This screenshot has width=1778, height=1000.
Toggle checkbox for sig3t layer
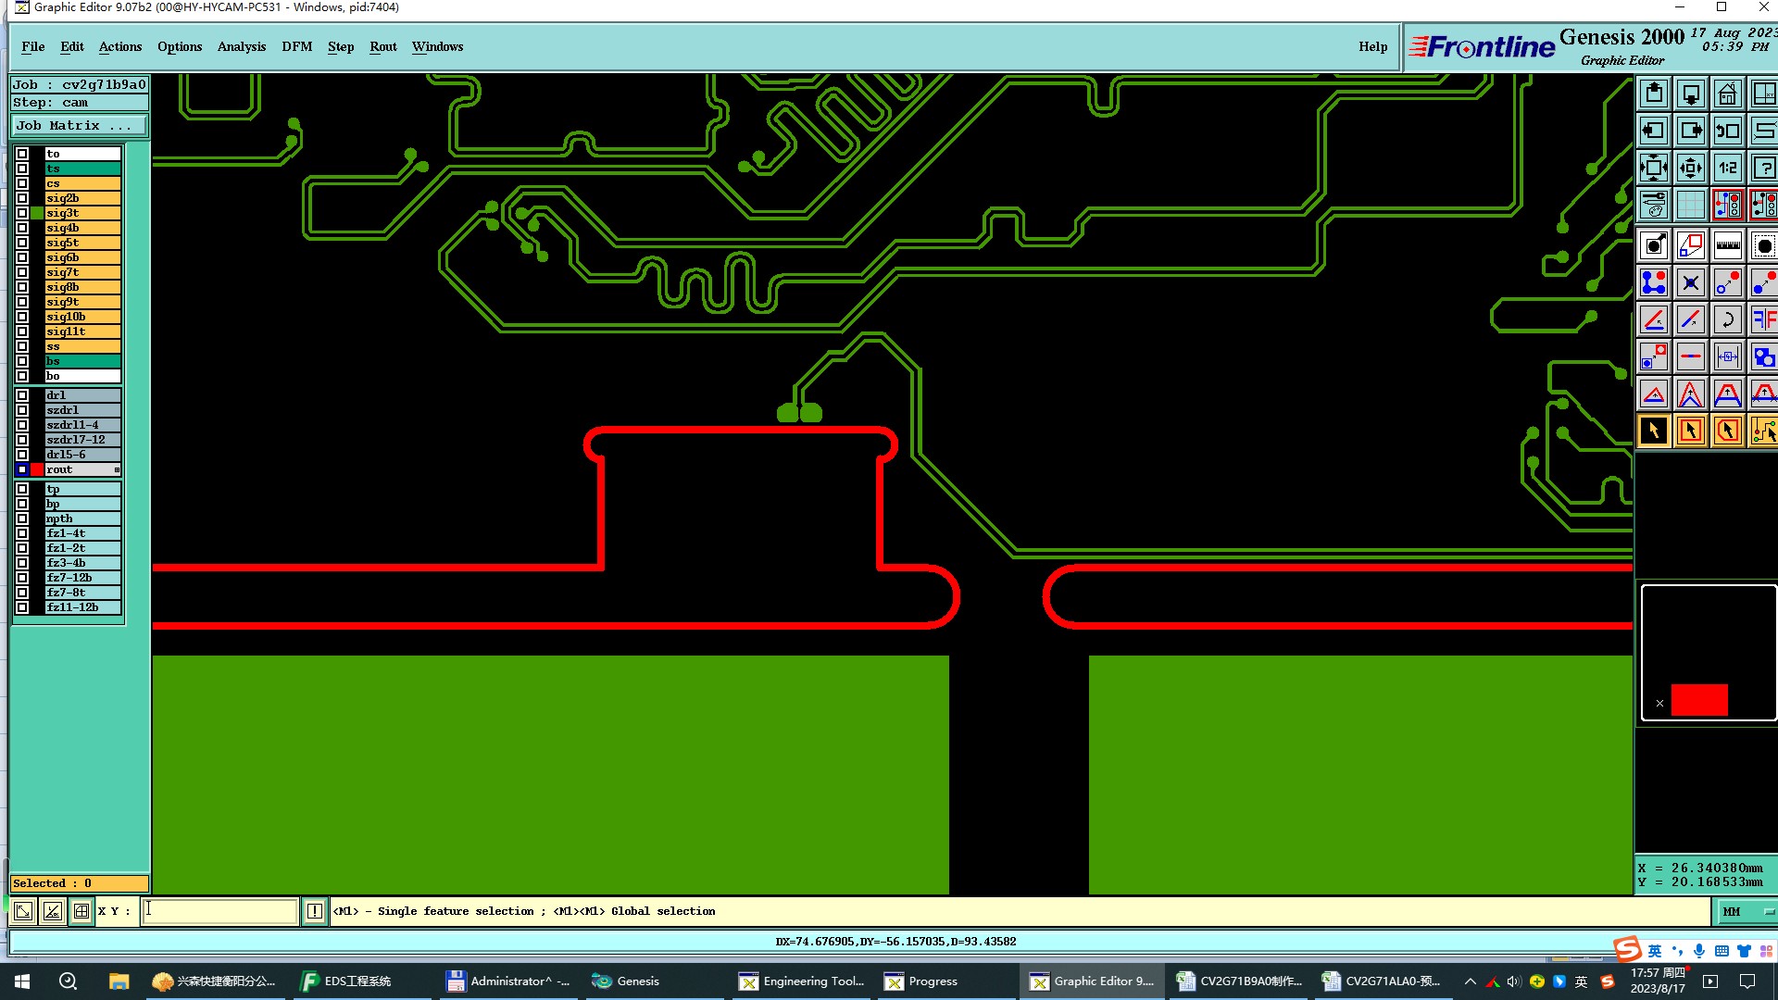(x=22, y=213)
